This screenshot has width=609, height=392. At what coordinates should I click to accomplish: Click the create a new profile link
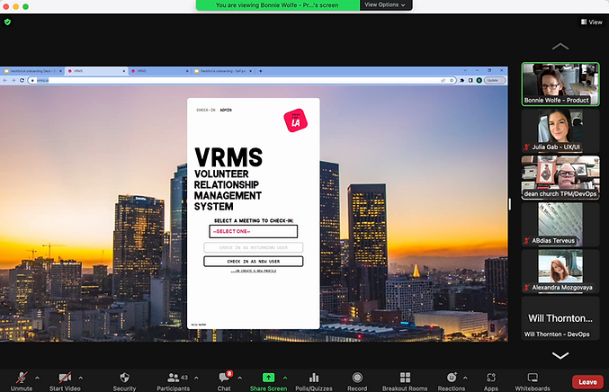pyautogui.click(x=254, y=271)
